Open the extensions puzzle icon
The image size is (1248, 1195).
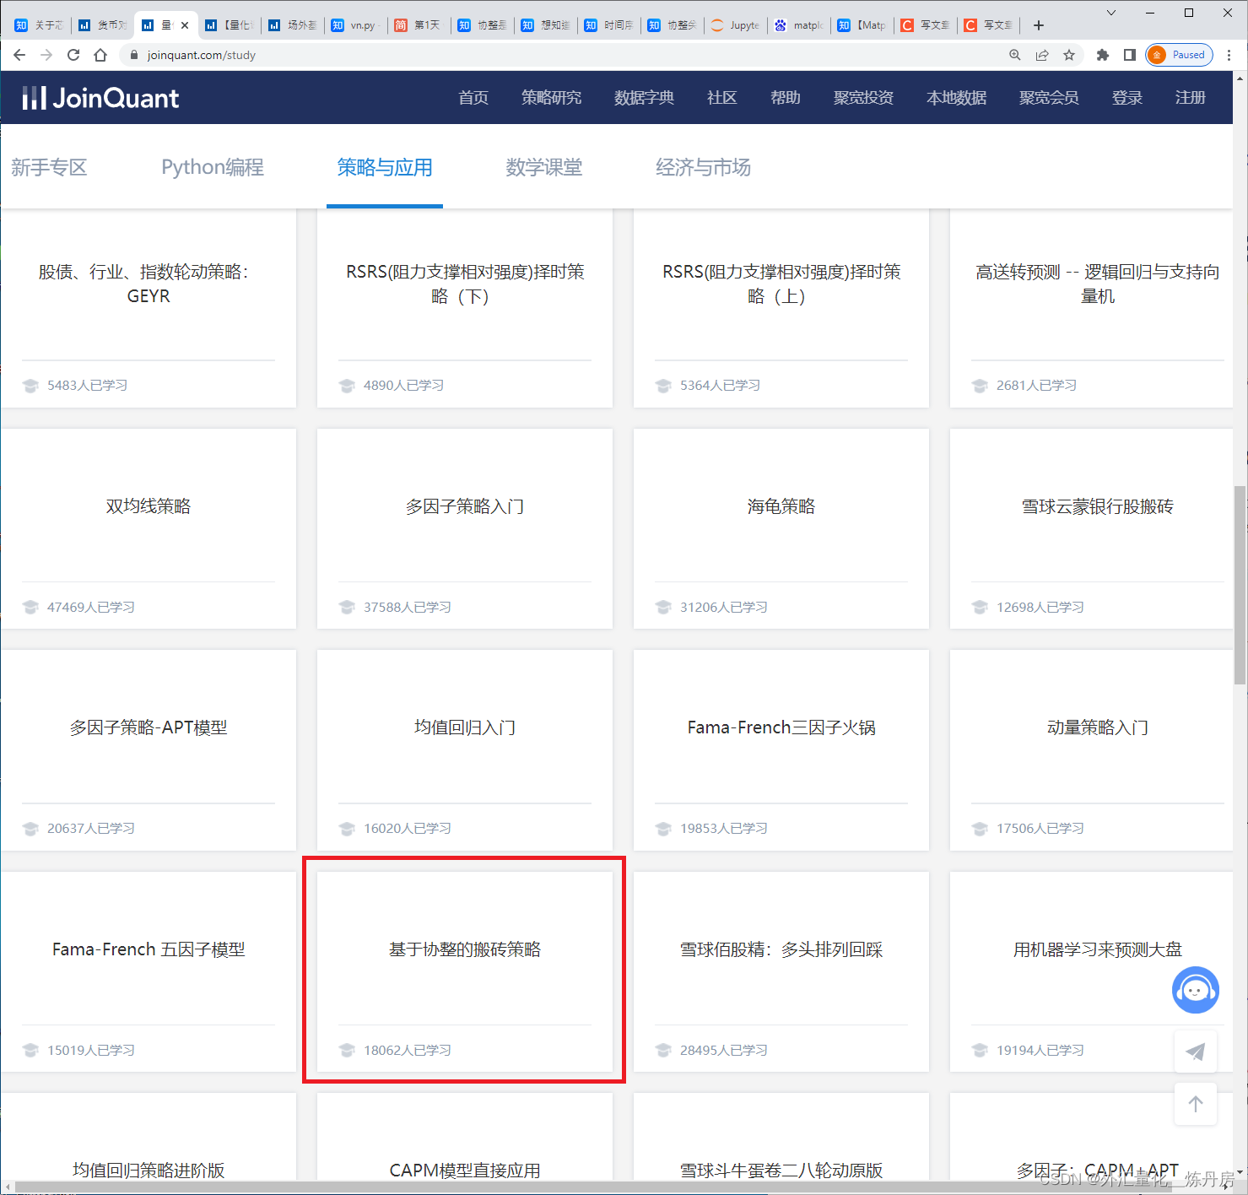(1102, 55)
